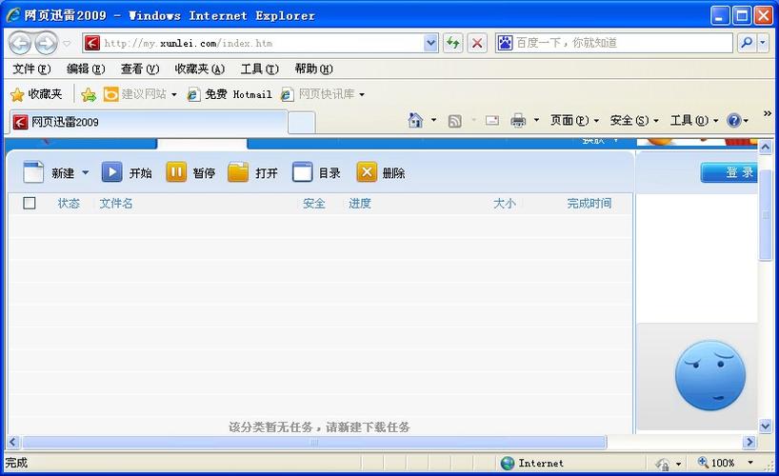Pause downloads with the 暂停 icon
The width and height of the screenshot is (779, 476).
point(176,172)
